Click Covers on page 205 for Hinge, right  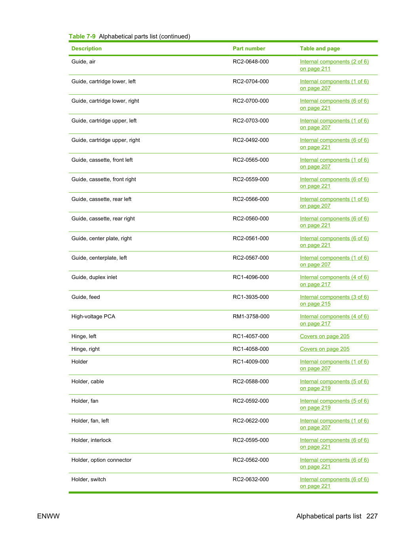point(325,349)
